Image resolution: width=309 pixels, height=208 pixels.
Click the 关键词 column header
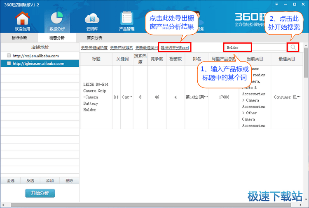[123, 59]
